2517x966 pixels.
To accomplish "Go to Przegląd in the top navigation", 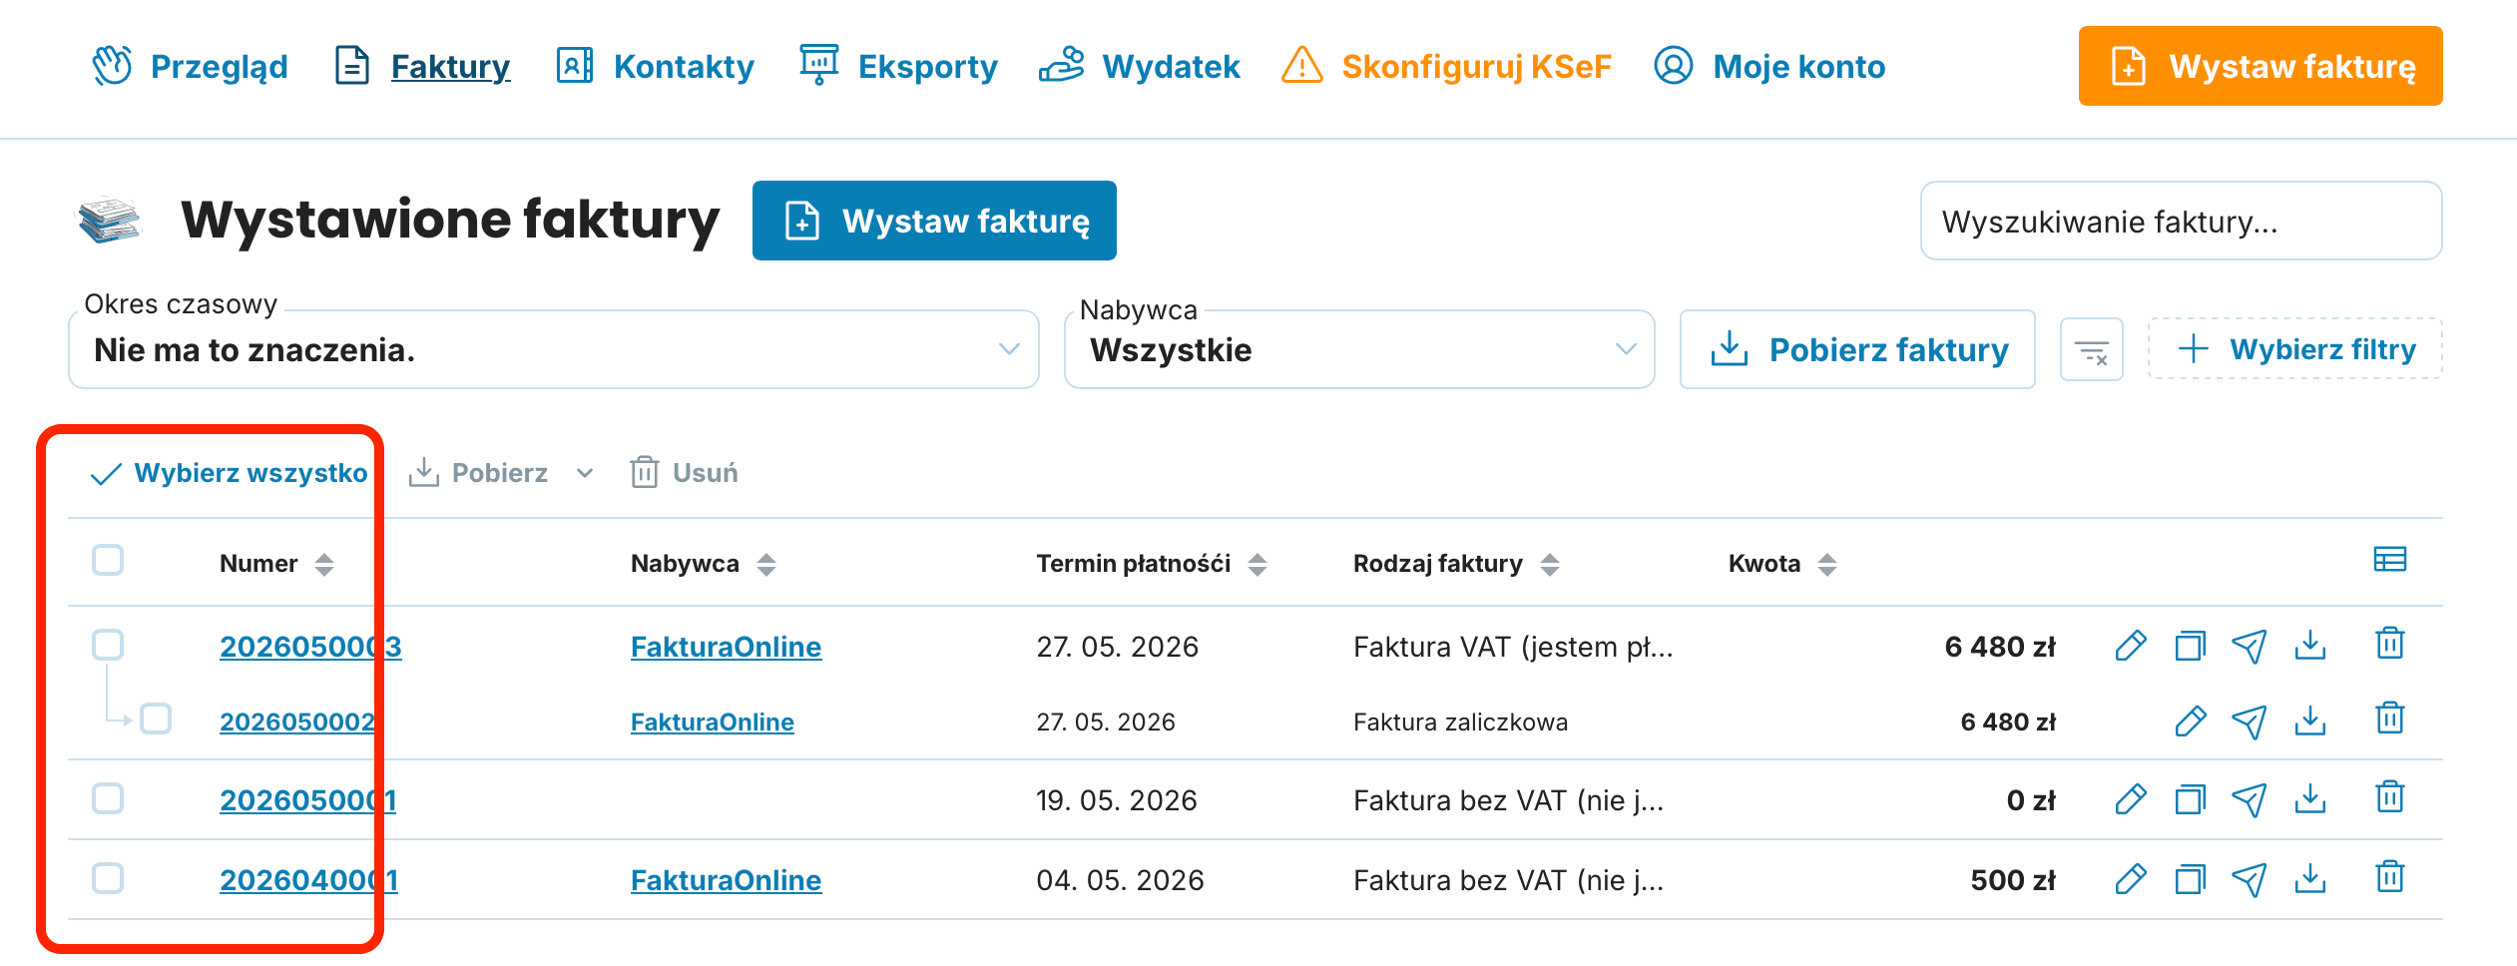I will coord(190,66).
